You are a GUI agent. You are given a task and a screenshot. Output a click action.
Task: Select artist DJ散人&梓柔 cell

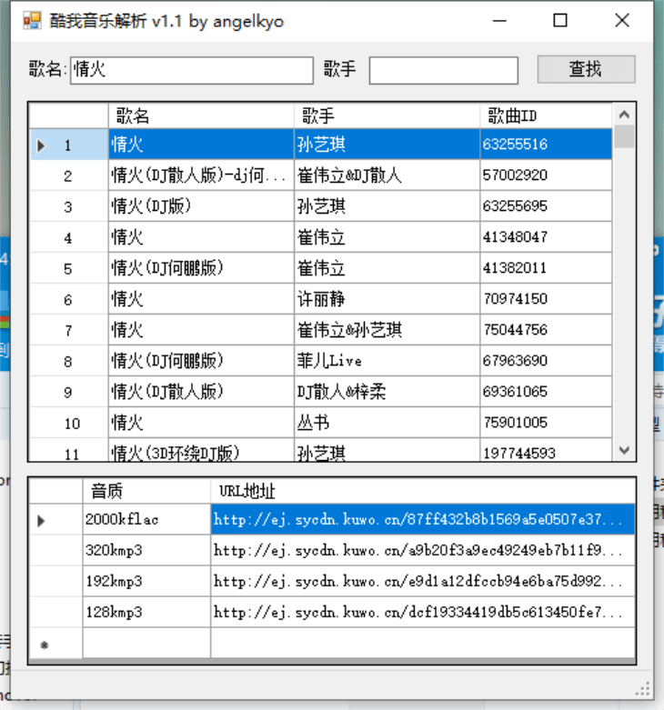click(387, 392)
